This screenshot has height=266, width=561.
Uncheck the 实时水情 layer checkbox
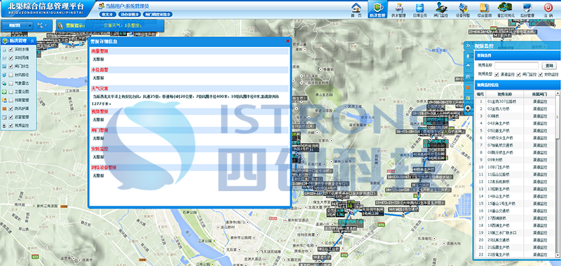[x=11, y=50]
